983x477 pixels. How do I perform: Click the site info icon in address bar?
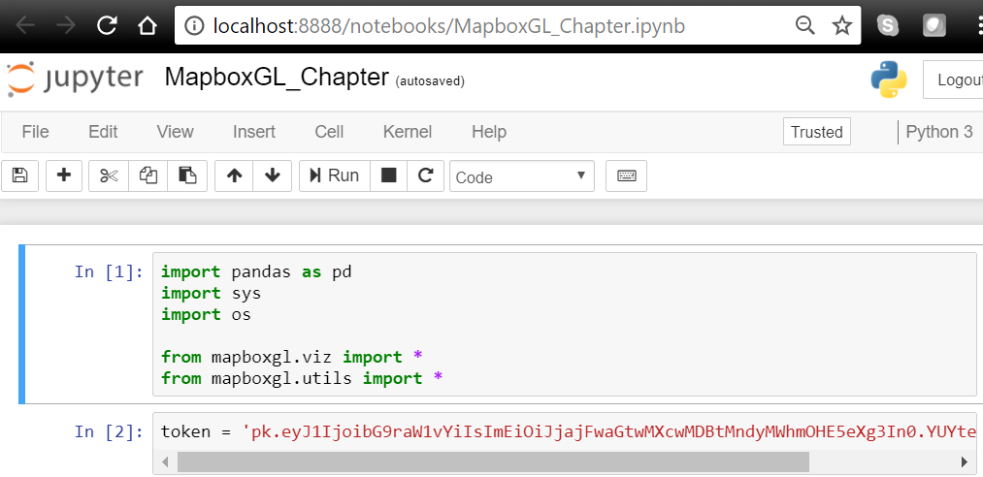(x=196, y=25)
